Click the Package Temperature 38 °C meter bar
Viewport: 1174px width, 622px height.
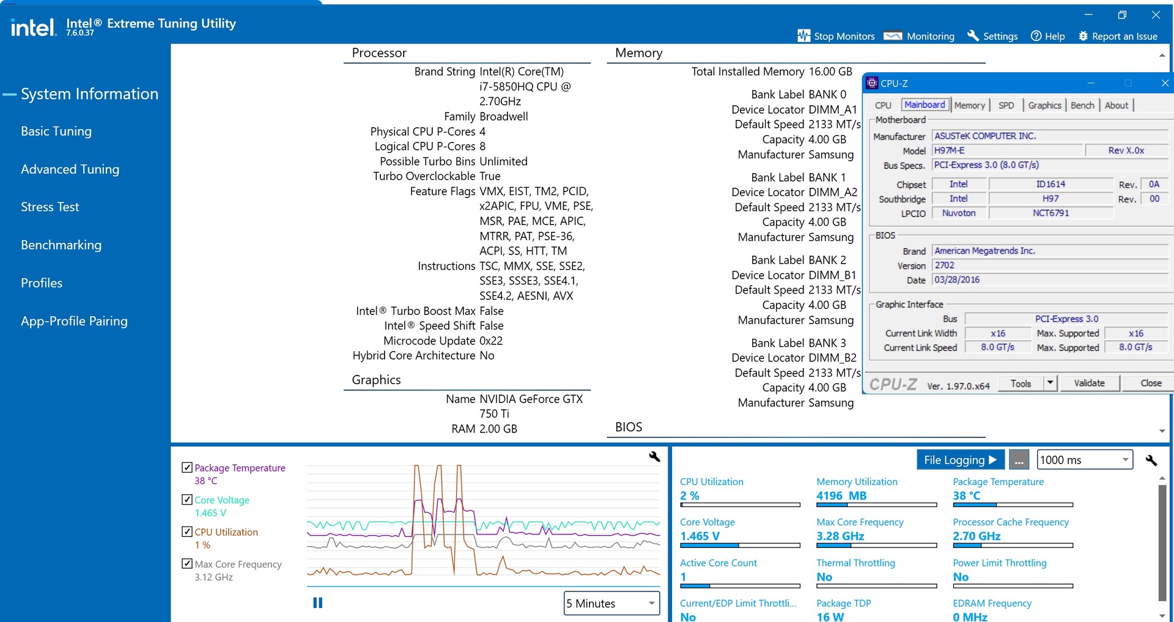click(x=1013, y=505)
